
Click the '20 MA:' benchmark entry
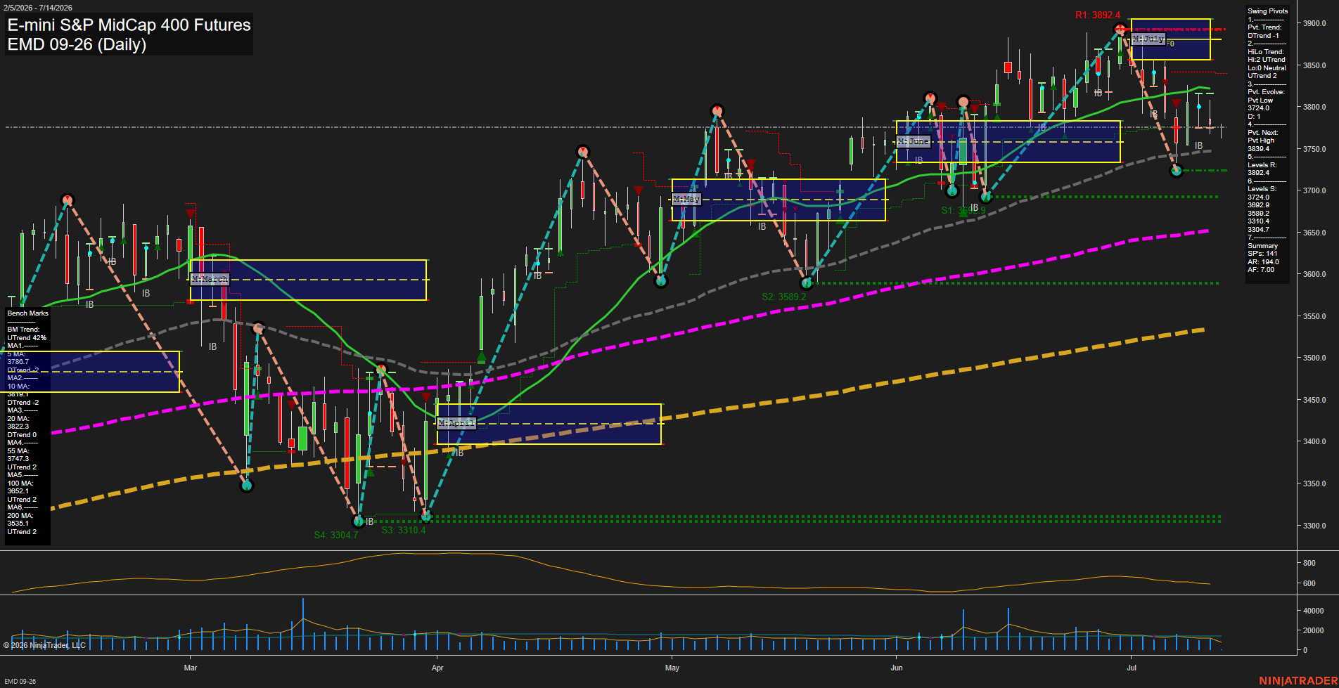(x=18, y=419)
